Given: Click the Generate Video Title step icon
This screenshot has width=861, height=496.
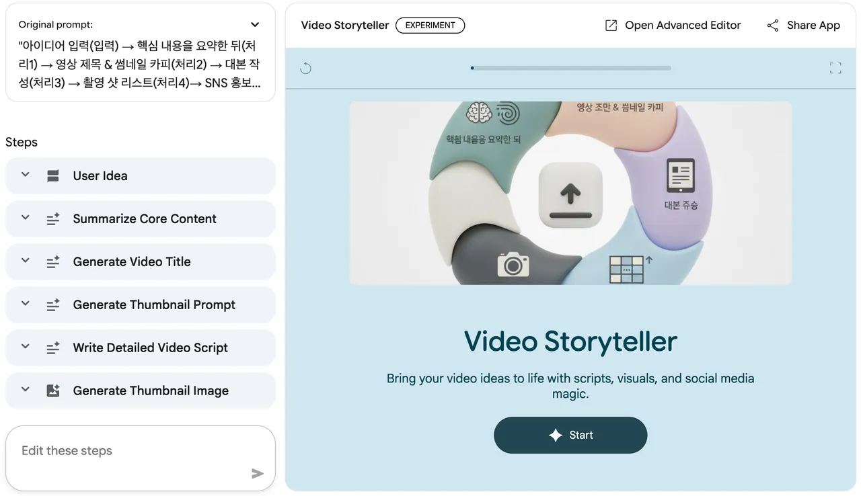Looking at the screenshot, I should (53, 262).
